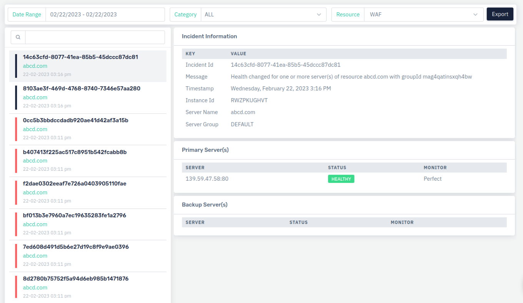Select incident b407413f225ac517c8951b542fcabb8b

88,161
